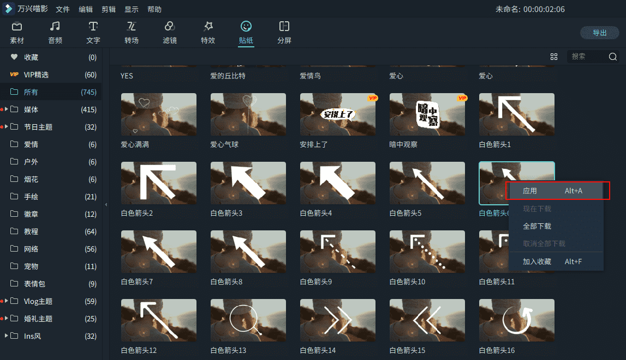Open the 特效 effects tab

pyautogui.click(x=208, y=27)
